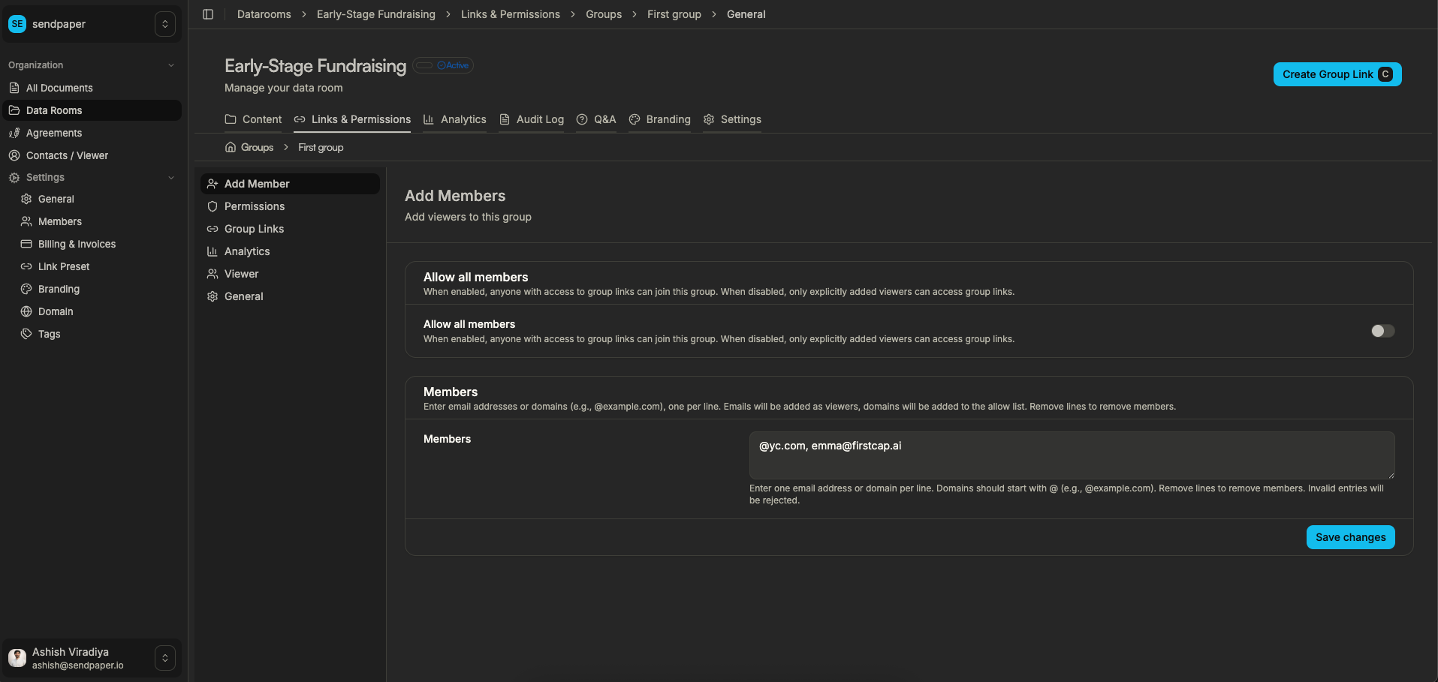Switch to the Audit Log tab

pos(538,119)
